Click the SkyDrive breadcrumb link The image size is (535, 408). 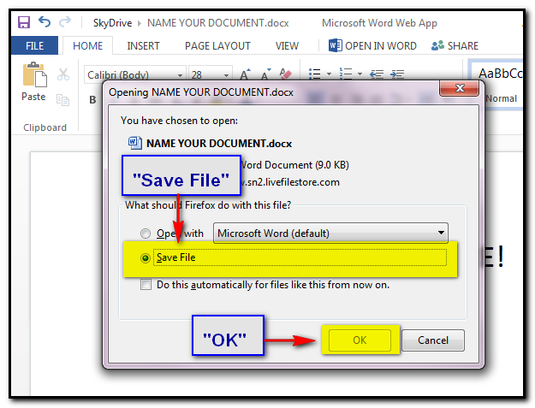112,23
